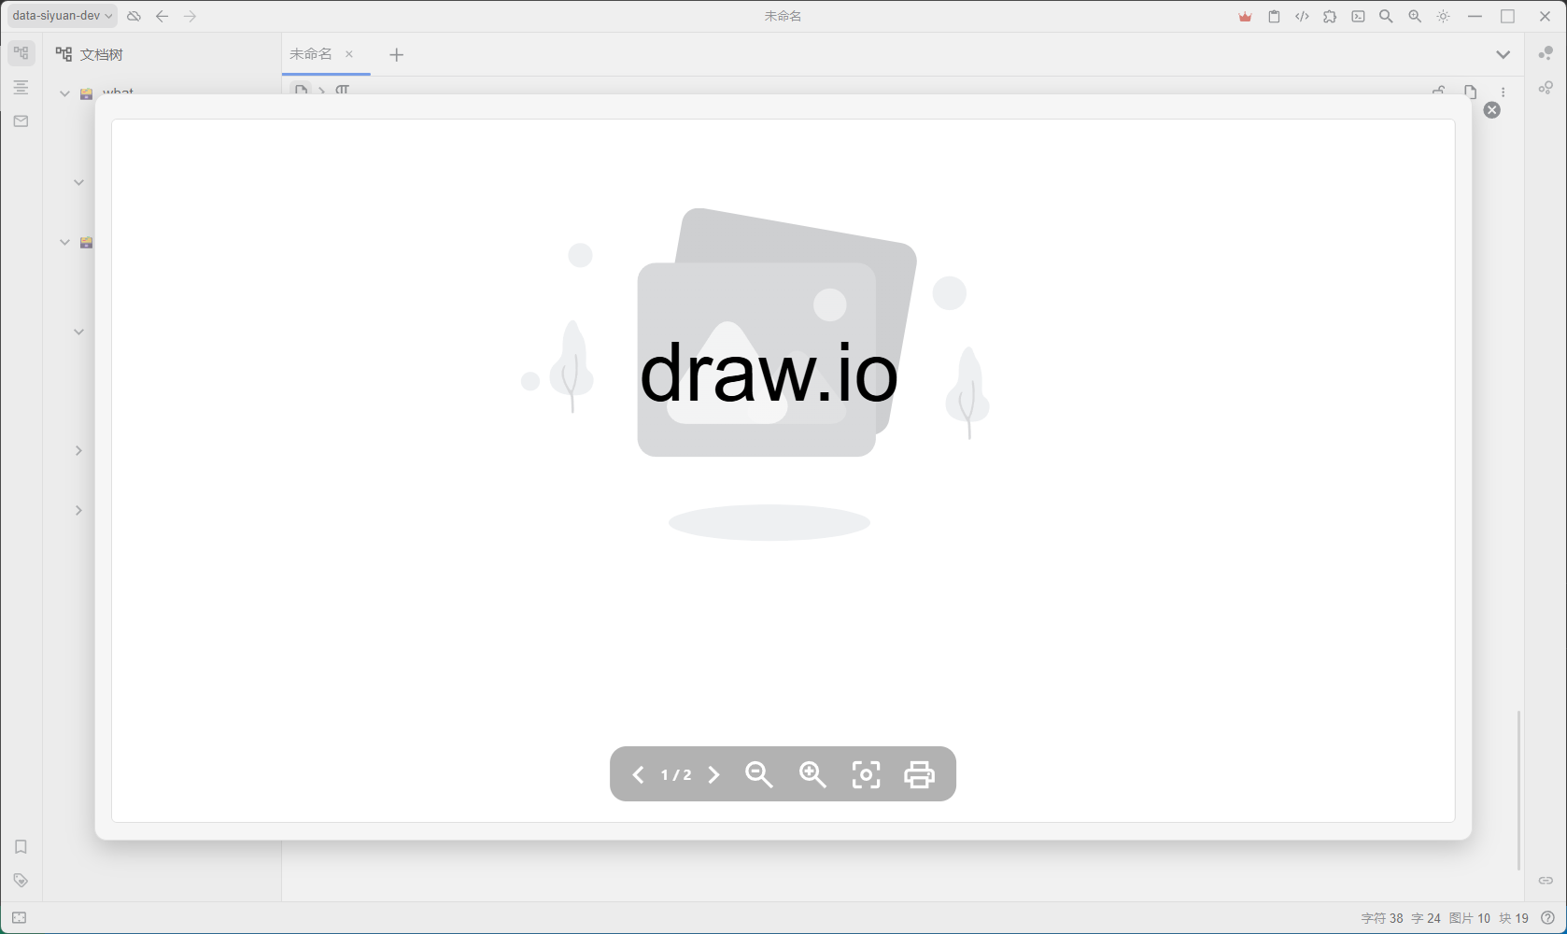Viewport: 1567px width, 934px height.
Task: Go to the next image in viewer
Action: click(x=714, y=774)
